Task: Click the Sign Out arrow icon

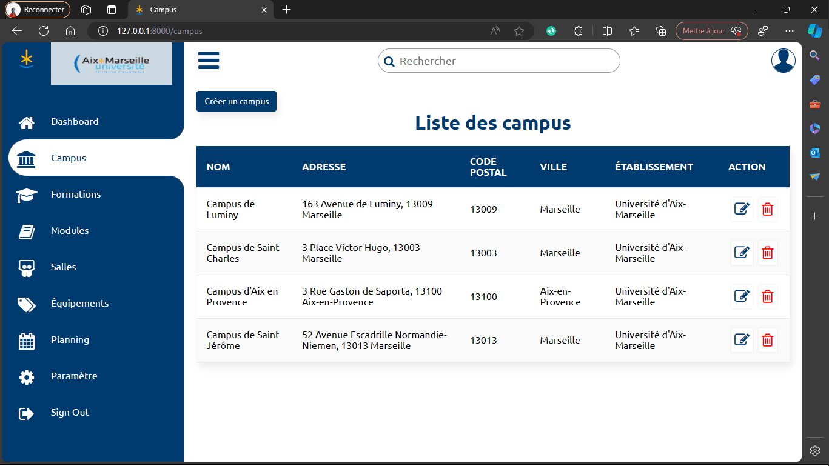Action: click(27, 413)
